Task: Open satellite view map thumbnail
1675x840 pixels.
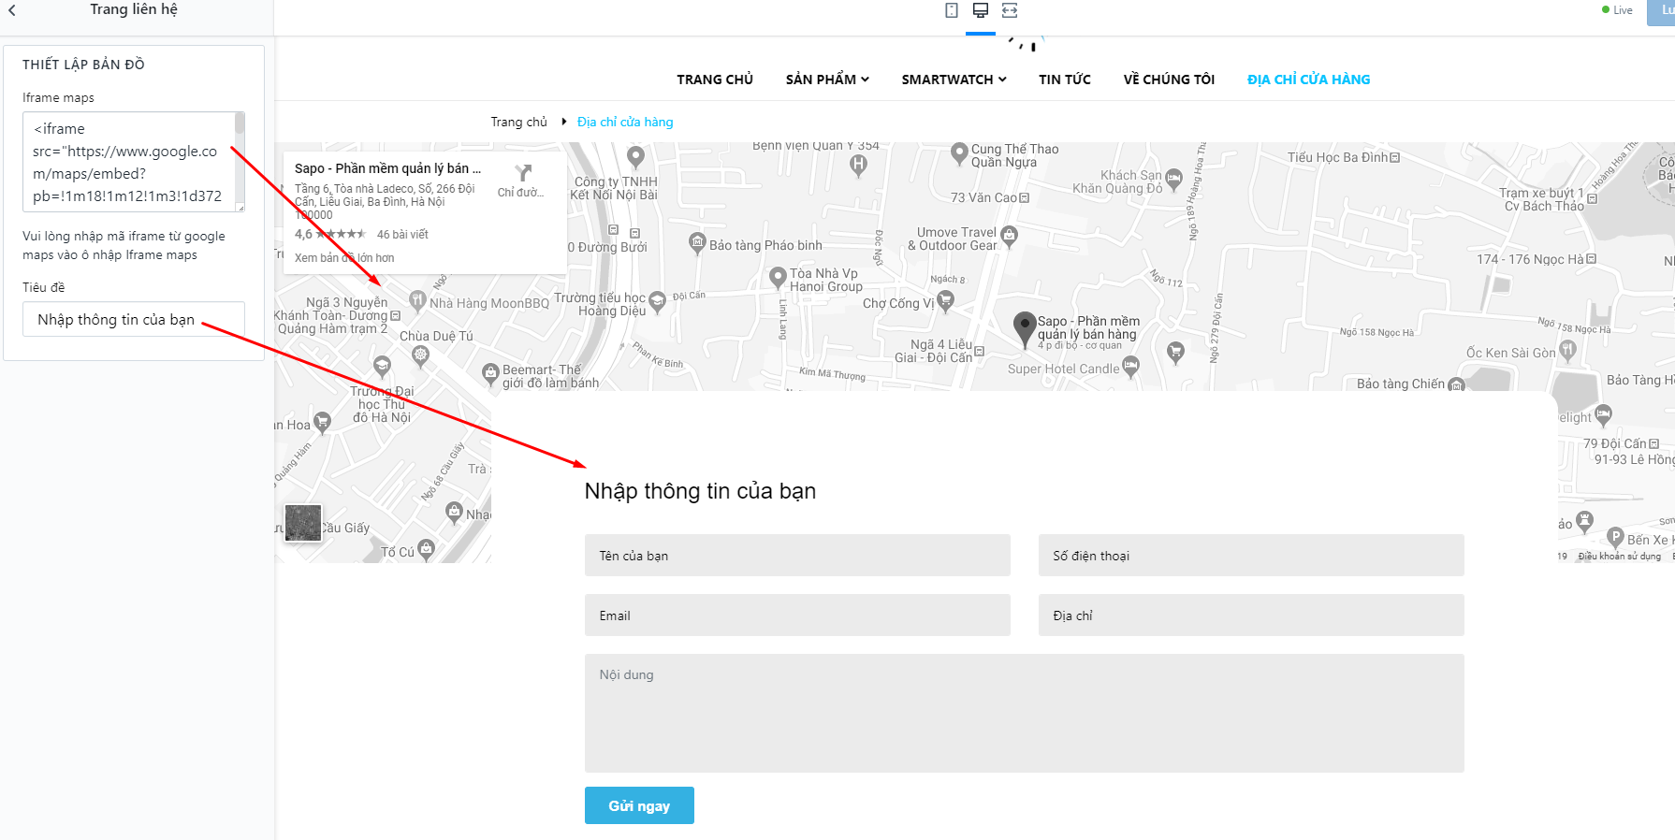Action: (303, 523)
